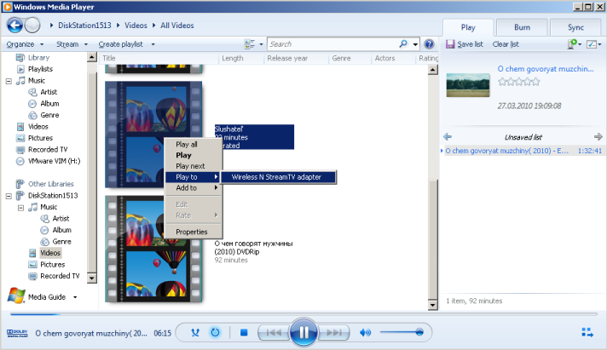Open the view options dropdown arrow
607x350 pixels.
[x=261, y=44]
